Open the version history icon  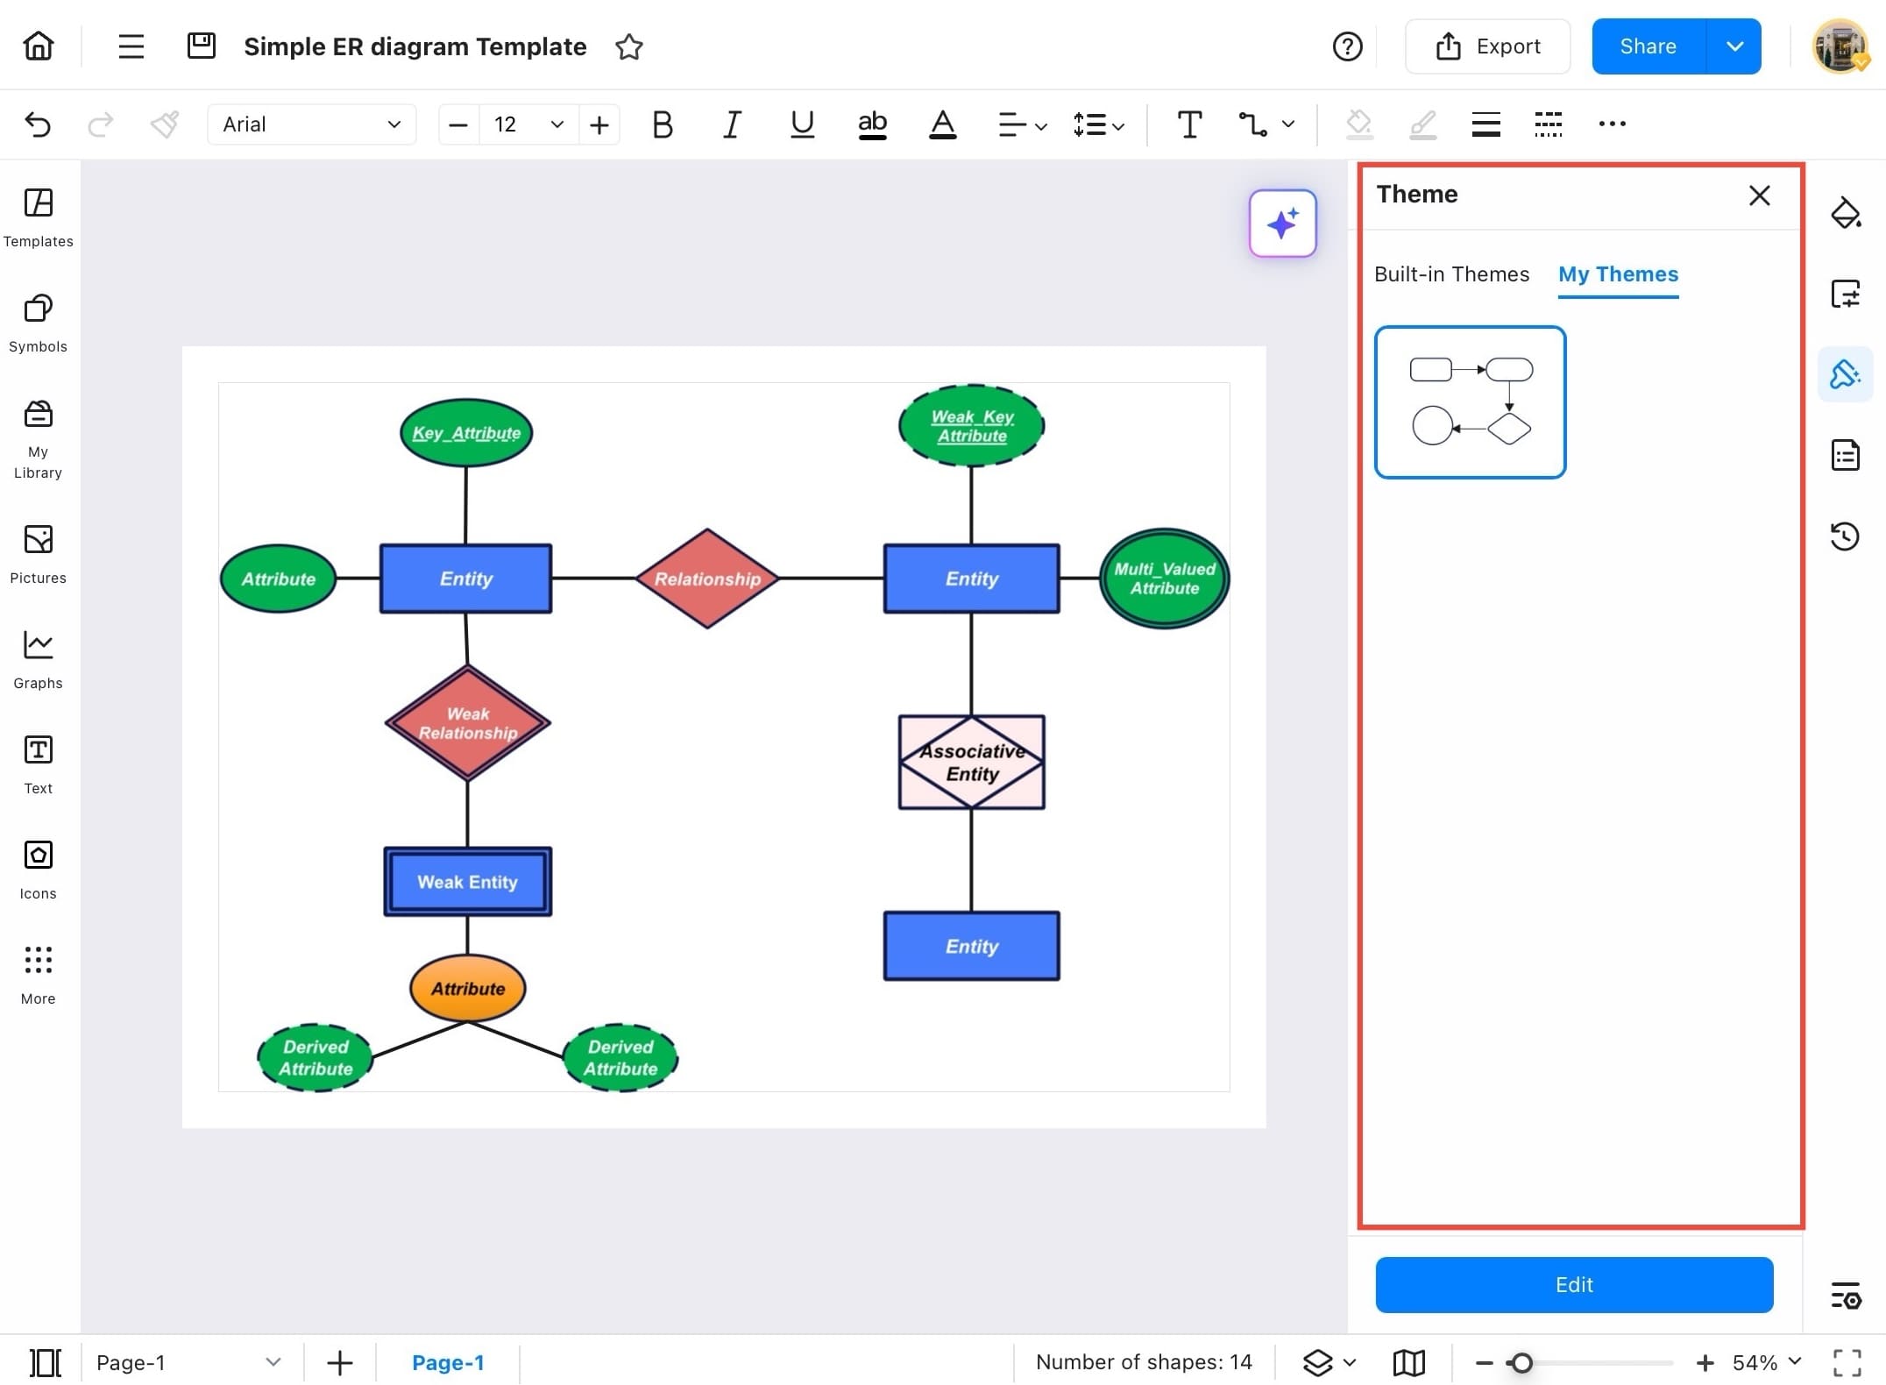pyautogui.click(x=1845, y=536)
